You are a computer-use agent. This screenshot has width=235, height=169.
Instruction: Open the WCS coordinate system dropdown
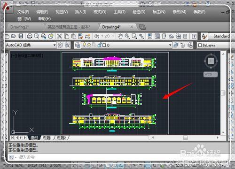click(x=211, y=74)
